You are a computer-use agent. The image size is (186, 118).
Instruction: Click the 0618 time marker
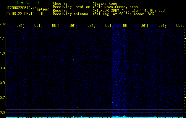[144, 26]
